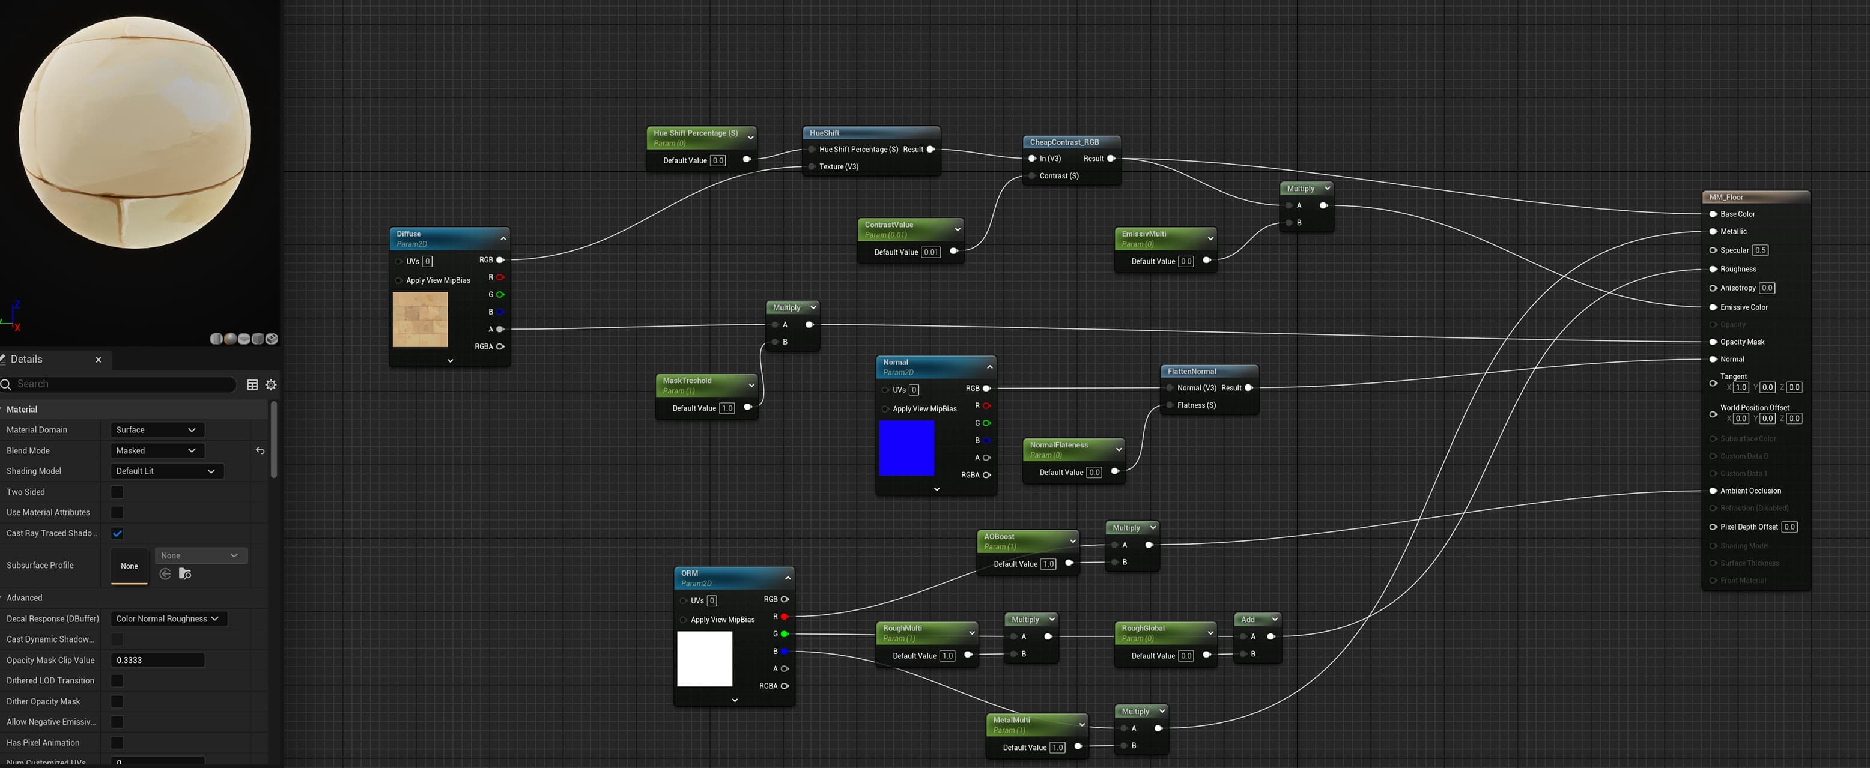Screen dimensions: 1870x768
Task: Collapse the Diffuse texture node chevron
Action: tap(503, 239)
